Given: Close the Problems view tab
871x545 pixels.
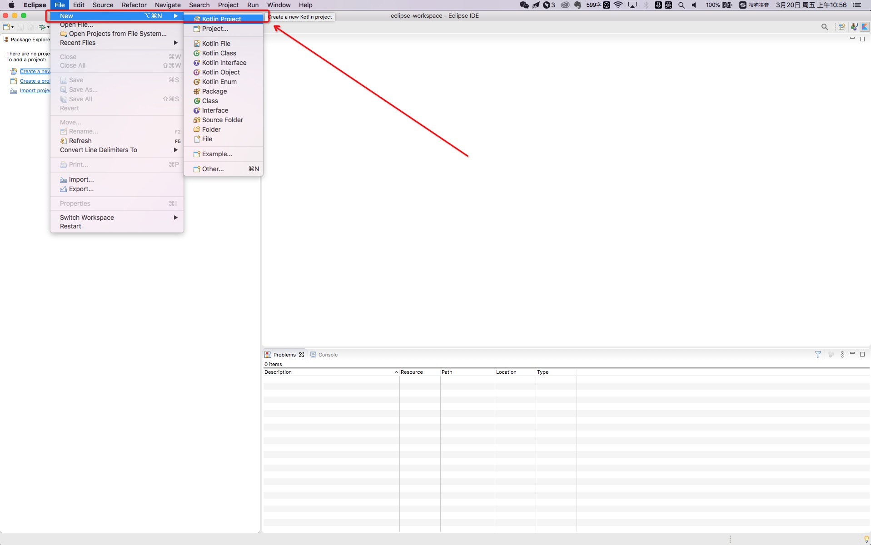Looking at the screenshot, I should (x=302, y=355).
